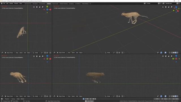This screenshot has width=181, height=102.
Task: Open Select menu in top-right viewport header
Action: coord(73,53)
